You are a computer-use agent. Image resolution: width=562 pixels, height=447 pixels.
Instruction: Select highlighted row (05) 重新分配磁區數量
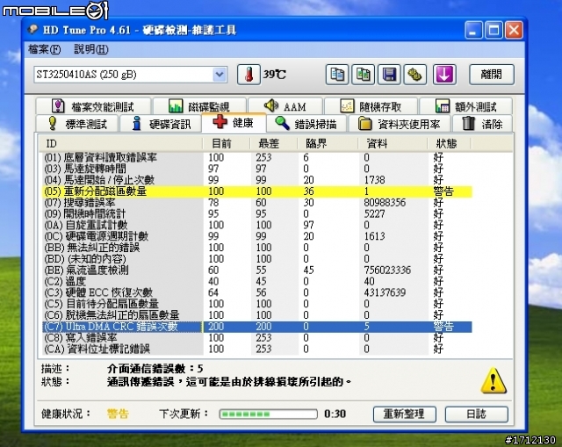(x=256, y=191)
